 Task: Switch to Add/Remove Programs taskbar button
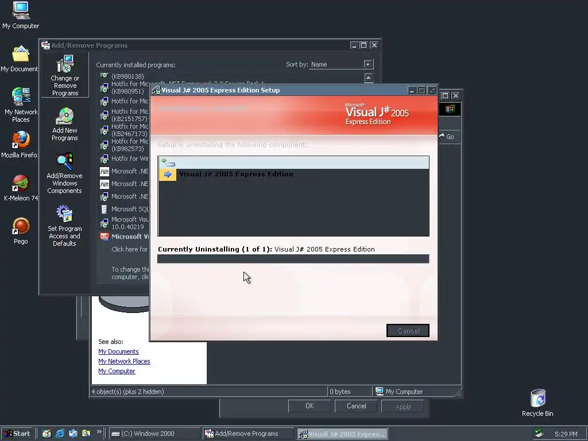point(247,434)
